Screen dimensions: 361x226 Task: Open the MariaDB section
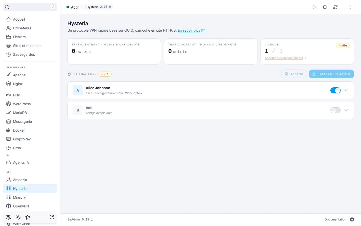tap(30, 113)
